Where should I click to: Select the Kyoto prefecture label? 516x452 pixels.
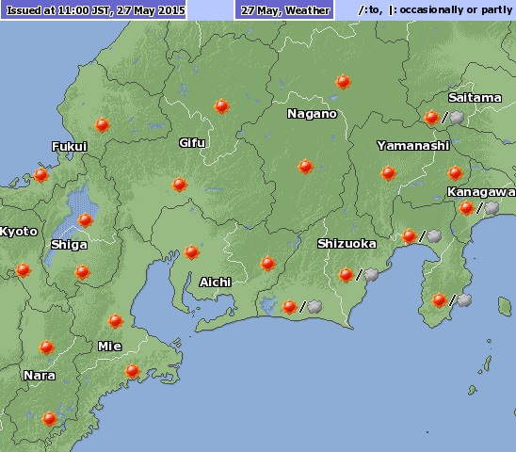click(19, 232)
